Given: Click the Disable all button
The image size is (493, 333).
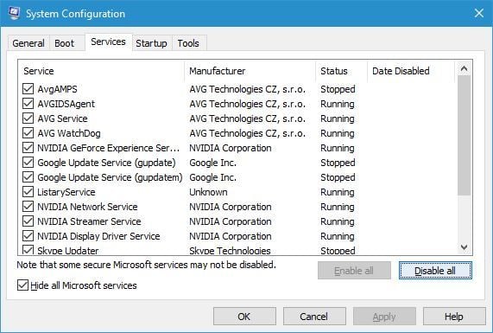Looking at the screenshot, I should (x=435, y=271).
